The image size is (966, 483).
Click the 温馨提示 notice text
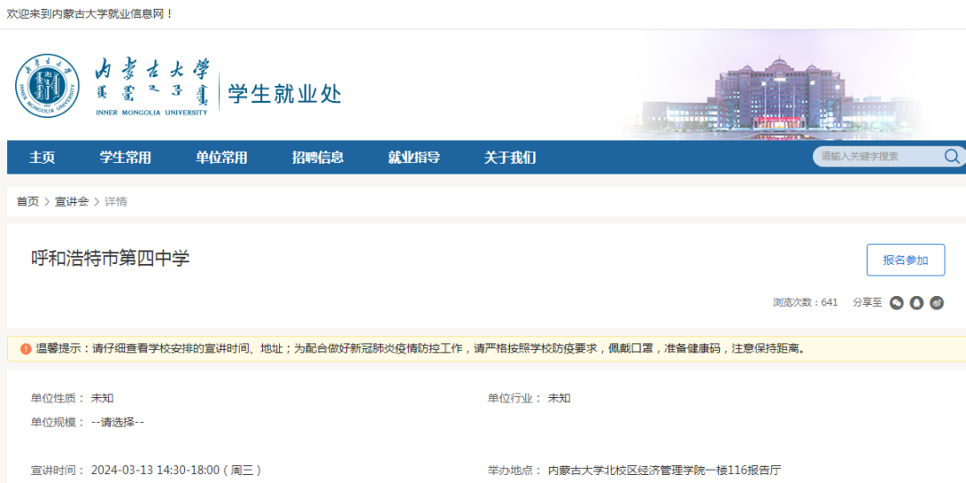click(421, 350)
